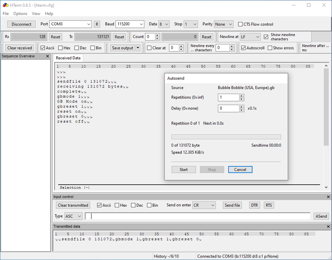332x260 pixels.
Task: Click the Save output button
Action: (x=123, y=48)
